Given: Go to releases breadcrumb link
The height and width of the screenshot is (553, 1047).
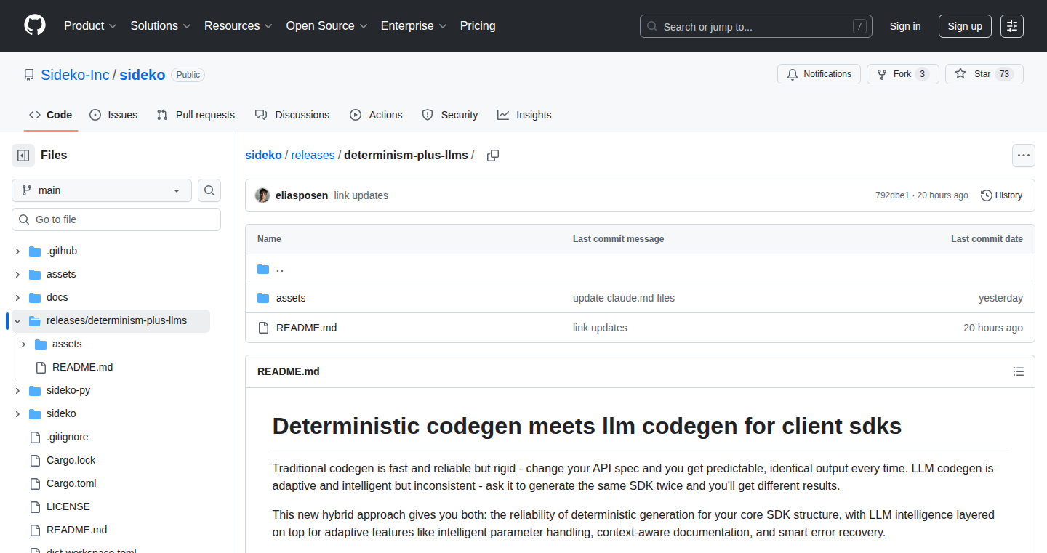Looking at the screenshot, I should pos(313,156).
